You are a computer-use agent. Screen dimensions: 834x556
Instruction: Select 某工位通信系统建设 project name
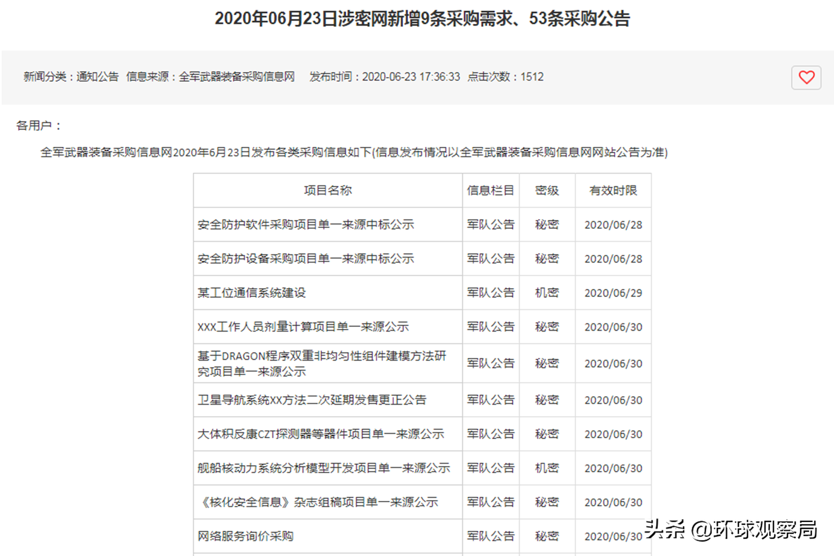pos(252,293)
